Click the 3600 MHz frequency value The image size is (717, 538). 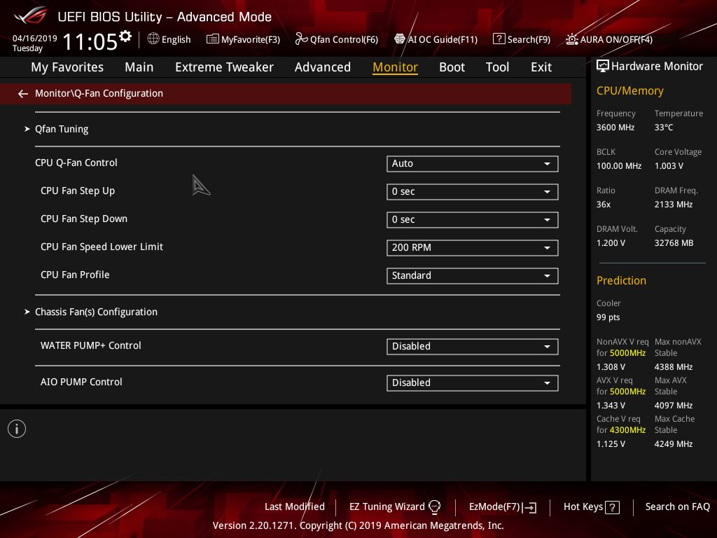pyautogui.click(x=615, y=127)
